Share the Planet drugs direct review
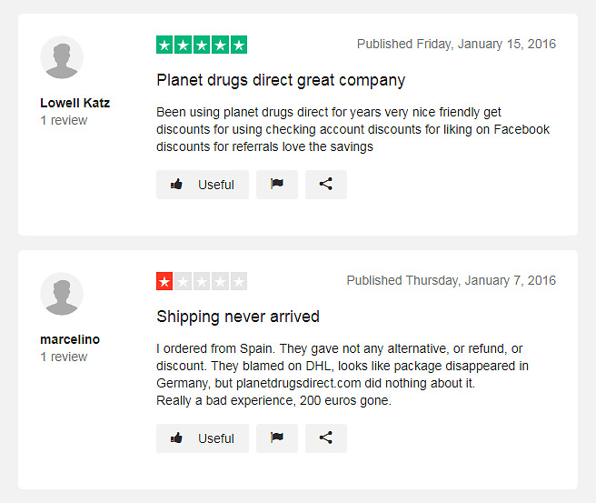 (x=326, y=185)
